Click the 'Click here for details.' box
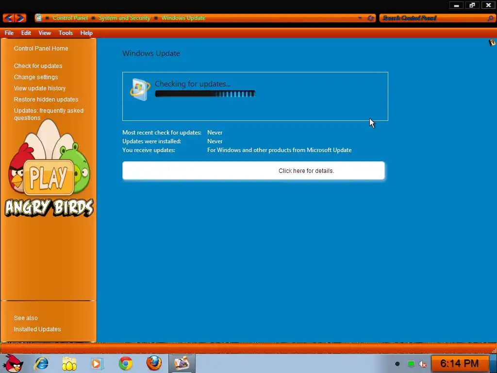 [x=253, y=170]
